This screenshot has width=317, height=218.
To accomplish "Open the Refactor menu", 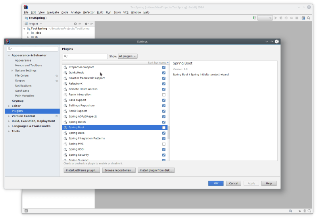I will click(89, 12).
